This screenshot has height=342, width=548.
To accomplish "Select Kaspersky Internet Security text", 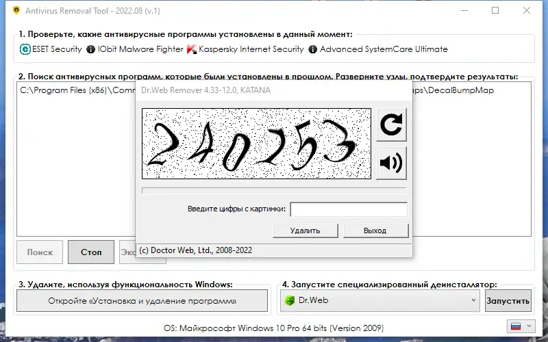I will (251, 49).
